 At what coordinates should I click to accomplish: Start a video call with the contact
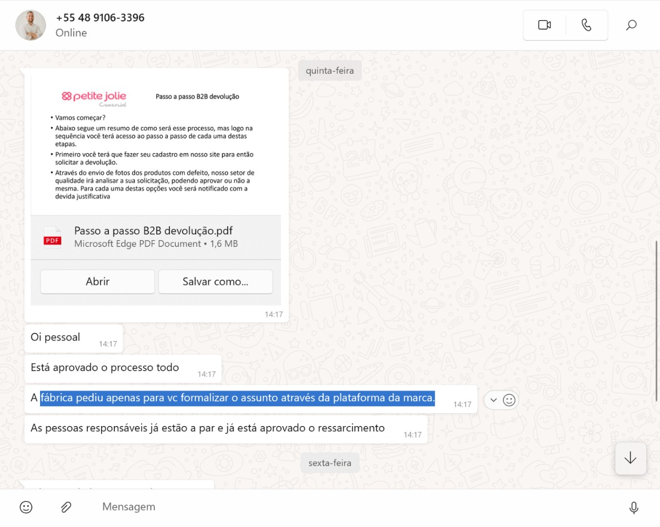544,25
